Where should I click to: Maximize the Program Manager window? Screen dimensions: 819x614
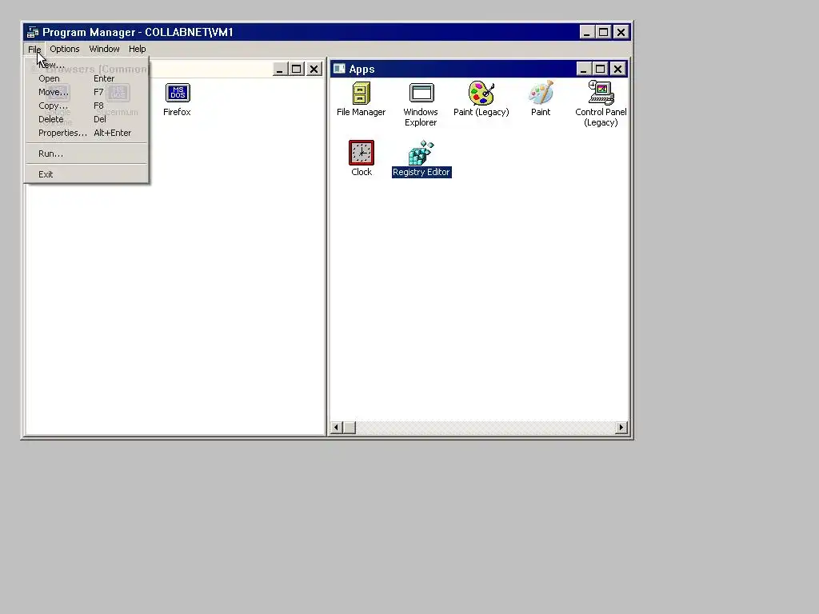click(x=603, y=32)
